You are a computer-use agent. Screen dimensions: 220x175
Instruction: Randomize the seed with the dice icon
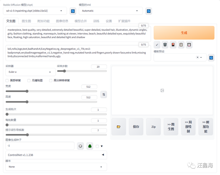tap(80, 146)
